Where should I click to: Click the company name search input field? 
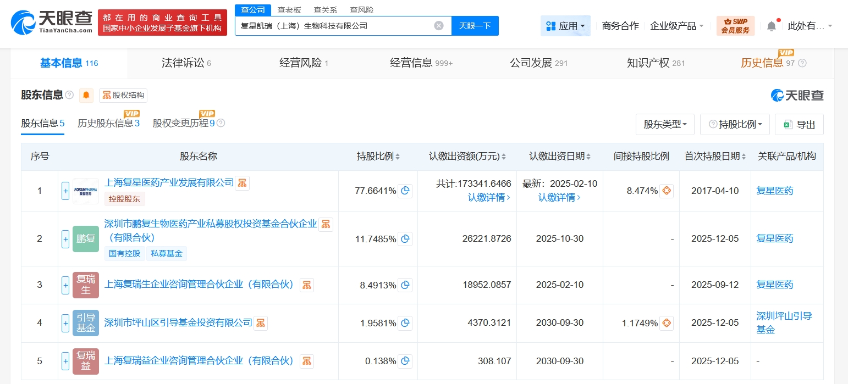click(335, 26)
